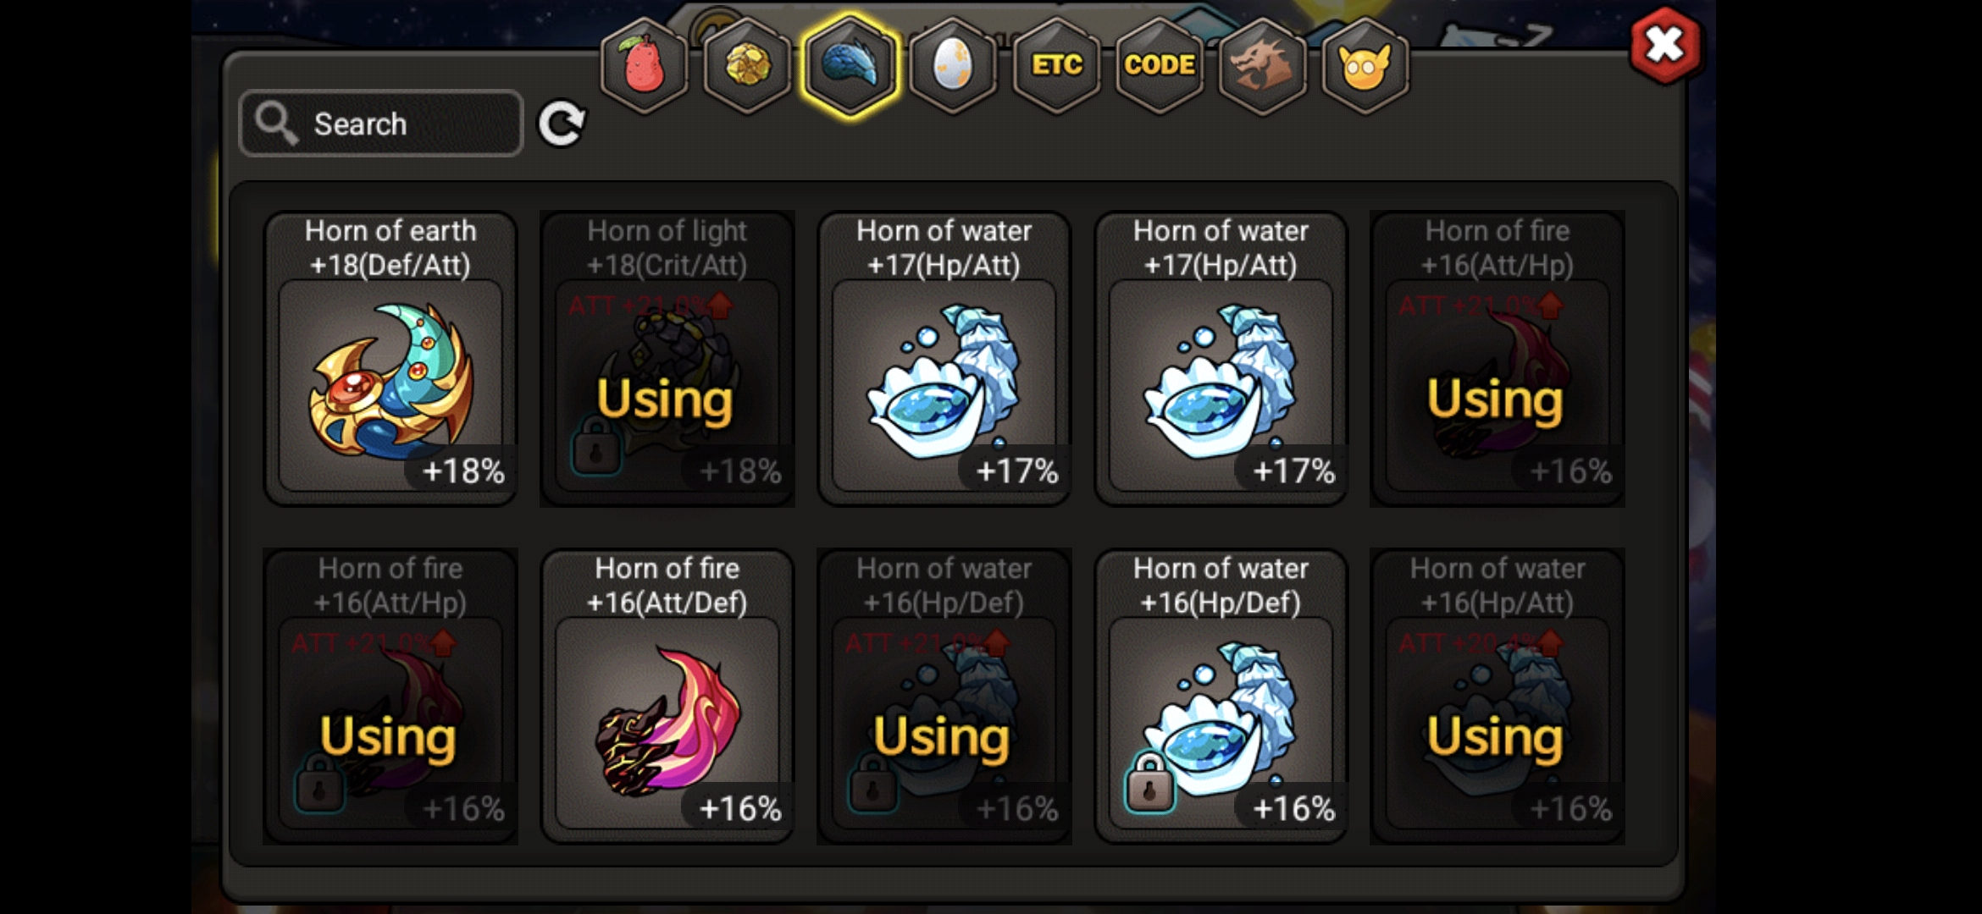The height and width of the screenshot is (914, 1982).
Task: Pick first Horn of water +17(Hp/Att)
Action: point(944,359)
